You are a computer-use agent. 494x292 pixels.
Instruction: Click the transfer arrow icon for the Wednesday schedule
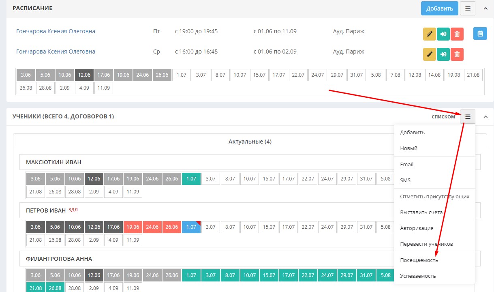click(x=443, y=54)
